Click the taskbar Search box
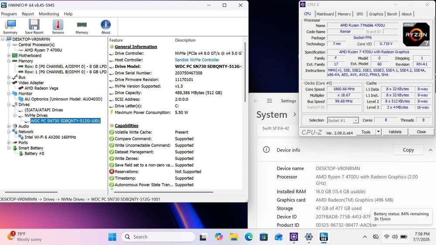The height and width of the screenshot is (245, 436). pos(158,237)
